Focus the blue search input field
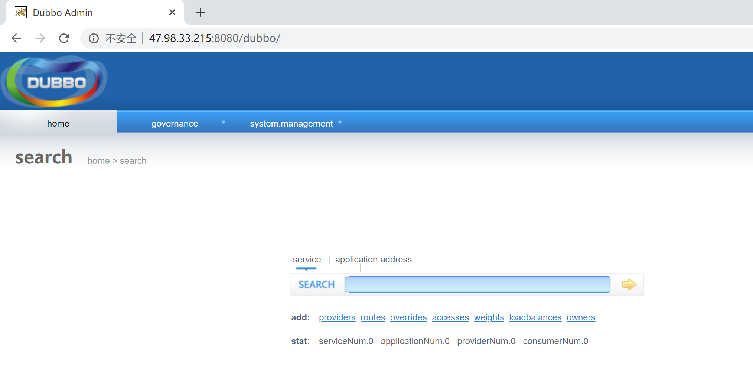Image resolution: width=753 pixels, height=375 pixels. pyautogui.click(x=479, y=284)
